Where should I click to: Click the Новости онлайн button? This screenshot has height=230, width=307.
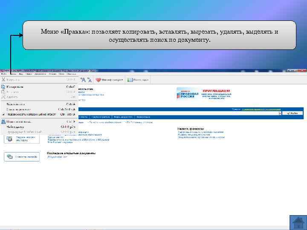(x=22, y=157)
